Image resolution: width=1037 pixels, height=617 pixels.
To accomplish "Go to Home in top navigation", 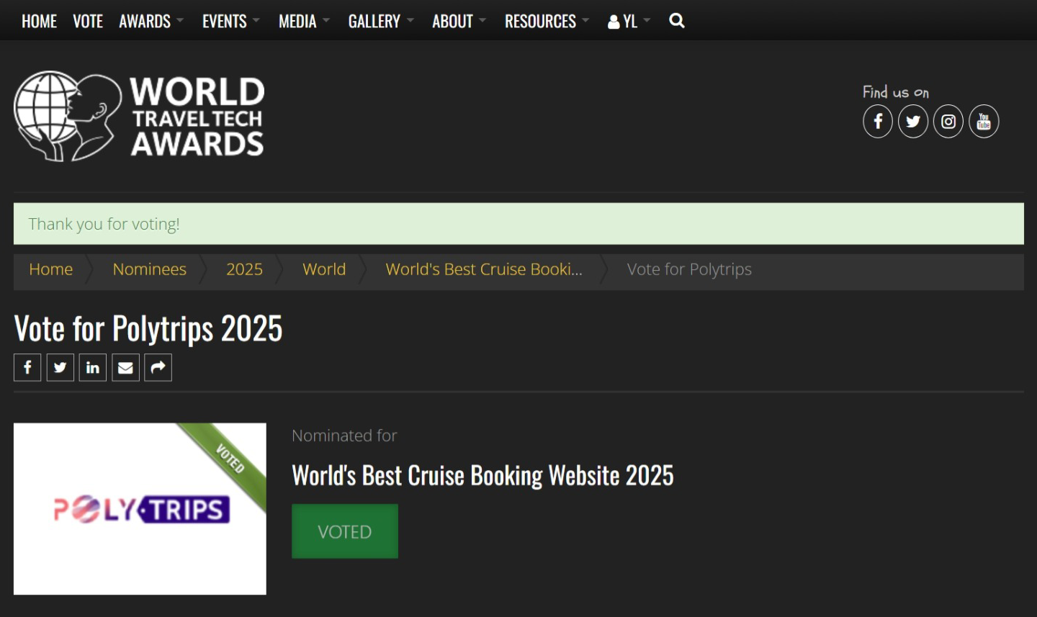I will pos(39,22).
